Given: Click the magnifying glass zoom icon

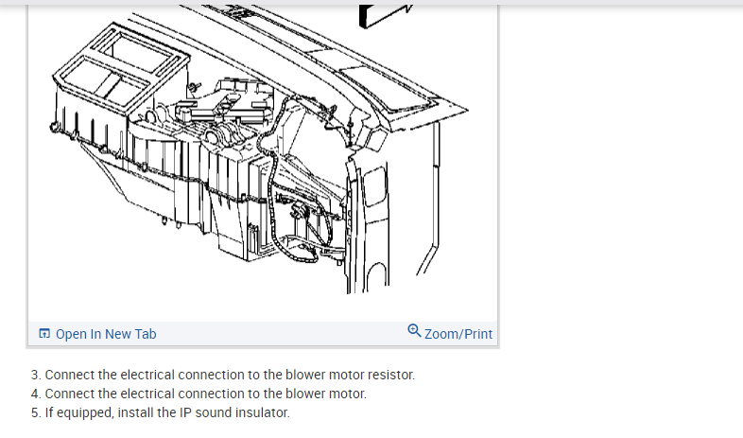Looking at the screenshot, I should [414, 331].
